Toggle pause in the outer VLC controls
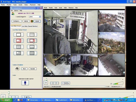 click(x=3, y=96)
